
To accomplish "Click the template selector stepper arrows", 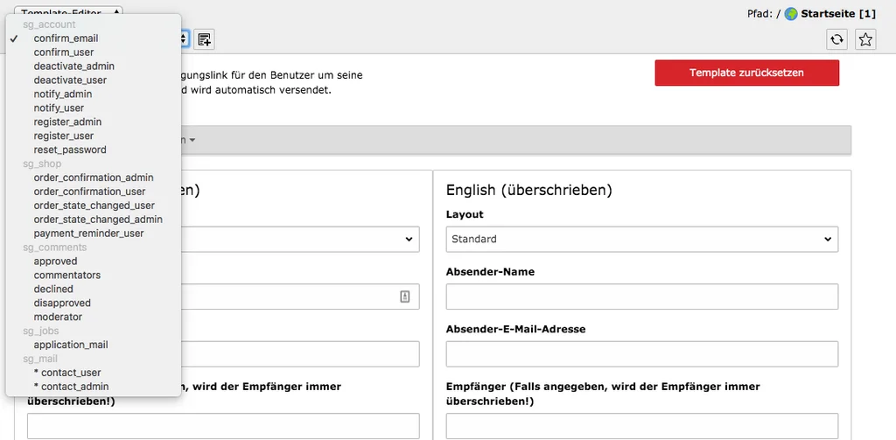I will coord(184,39).
